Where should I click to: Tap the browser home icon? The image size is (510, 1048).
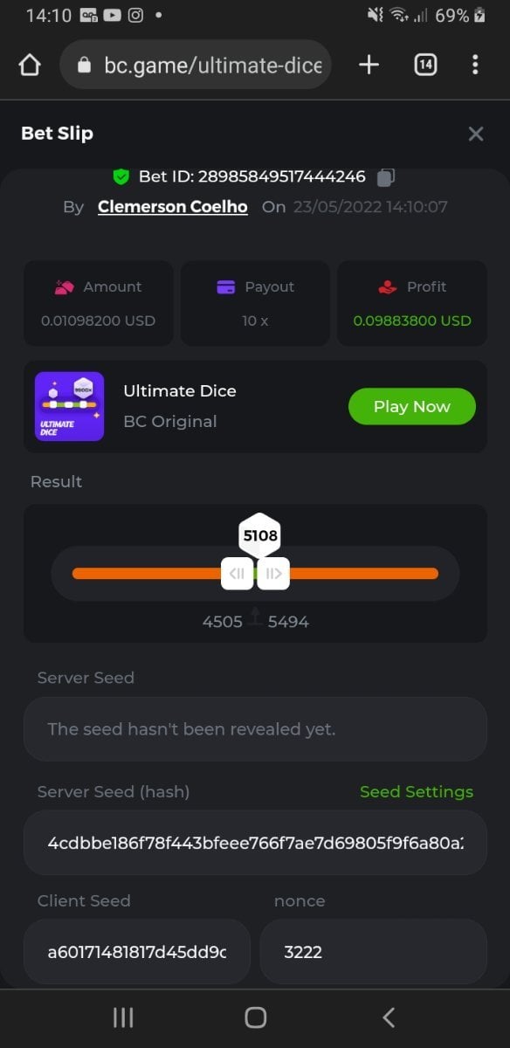click(x=30, y=65)
